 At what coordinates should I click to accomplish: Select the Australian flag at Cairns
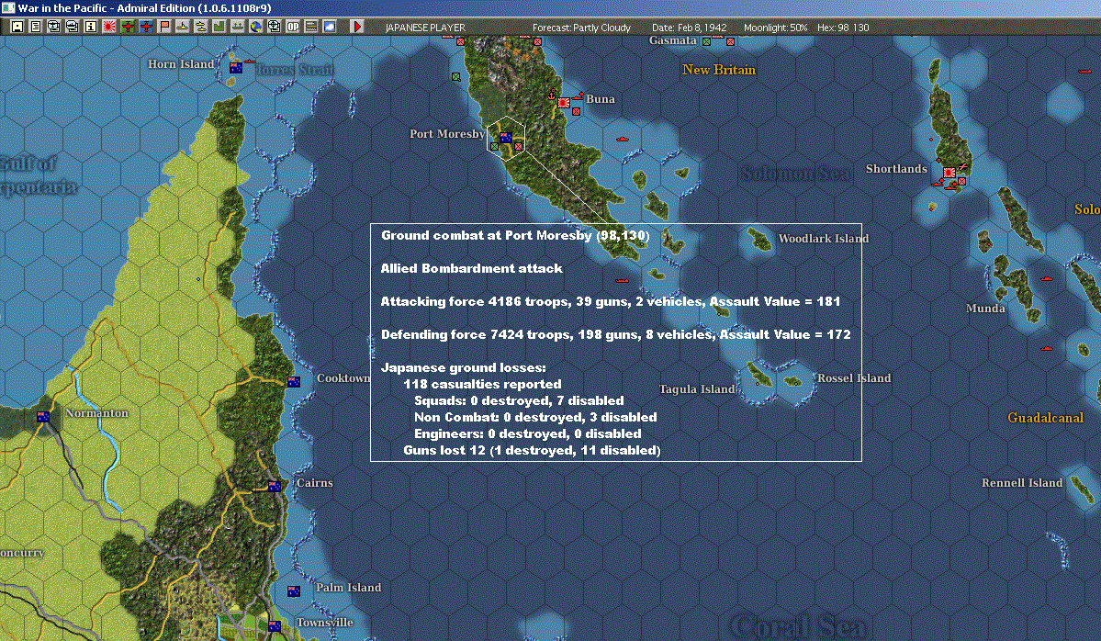275,486
